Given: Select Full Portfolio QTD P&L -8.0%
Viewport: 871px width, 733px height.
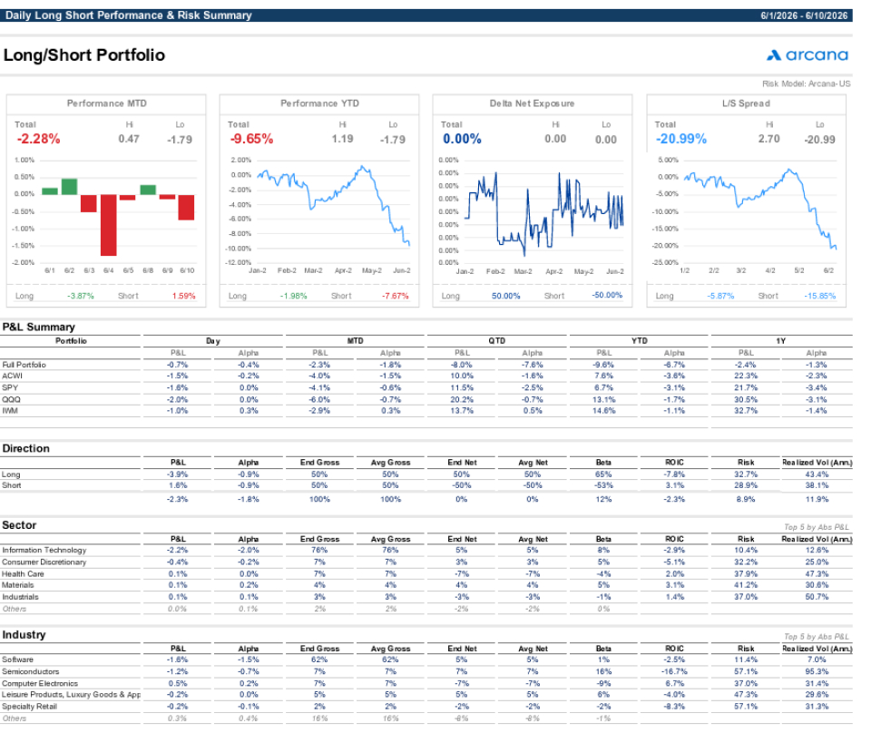Looking at the screenshot, I should click(462, 365).
